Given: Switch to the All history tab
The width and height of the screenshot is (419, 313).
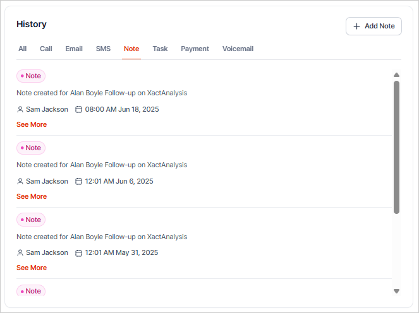Looking at the screenshot, I should click(x=23, y=49).
